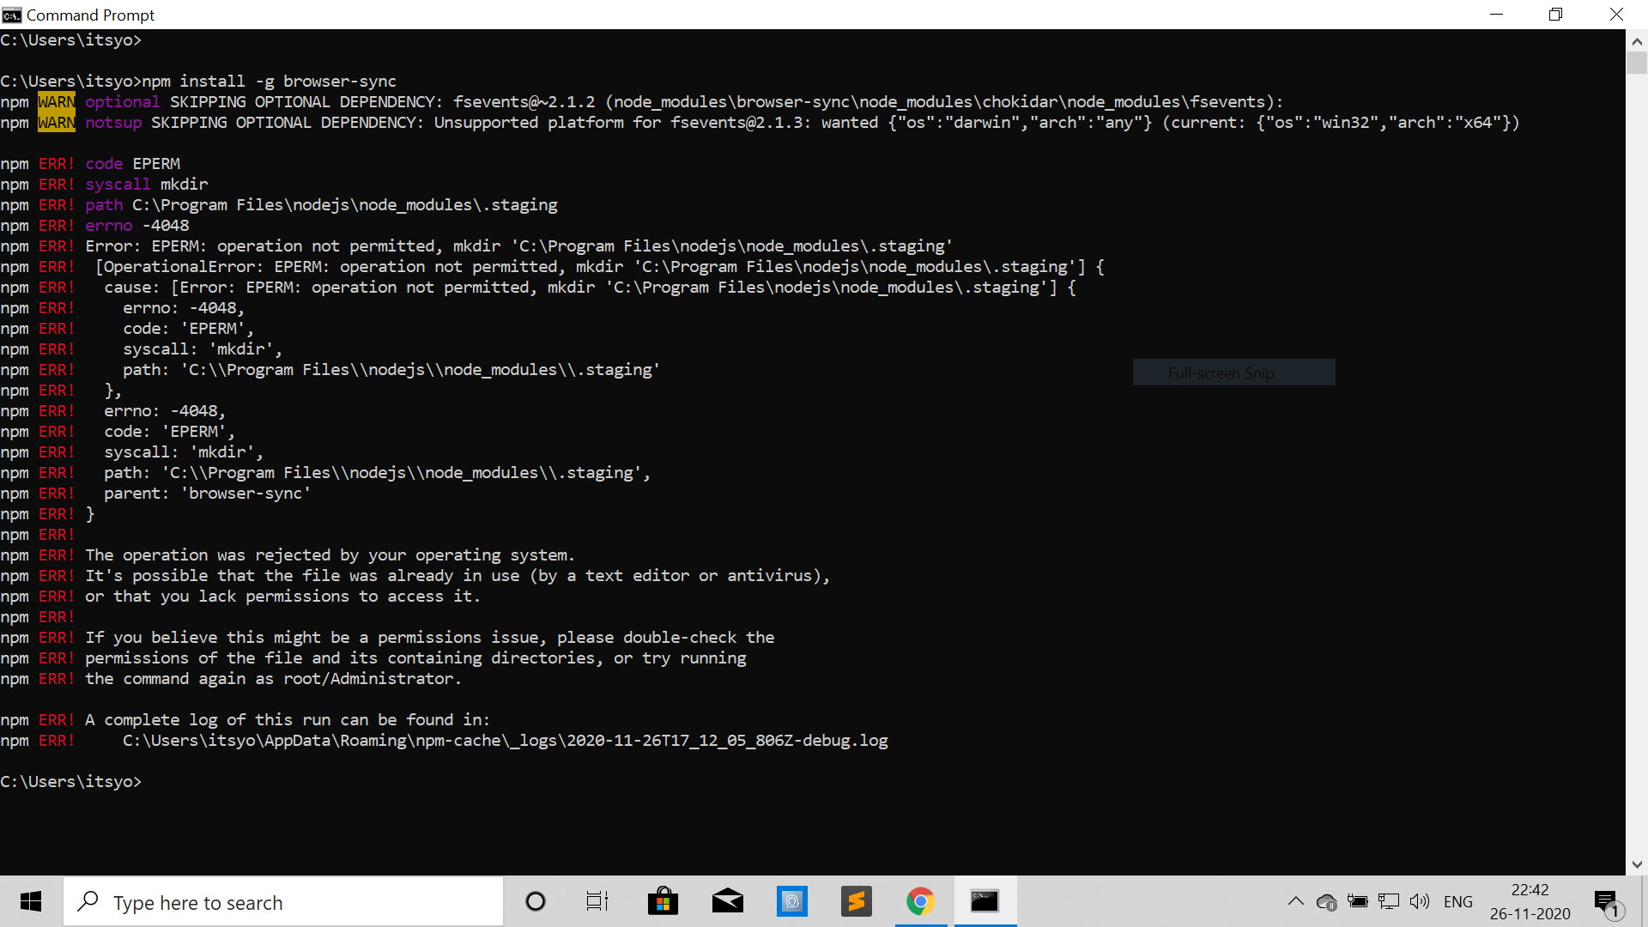Click inside the taskbar search field
The height and width of the screenshot is (927, 1648).
283,901
